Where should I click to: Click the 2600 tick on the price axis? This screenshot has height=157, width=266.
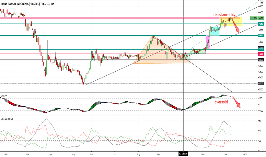click(x=261, y=72)
